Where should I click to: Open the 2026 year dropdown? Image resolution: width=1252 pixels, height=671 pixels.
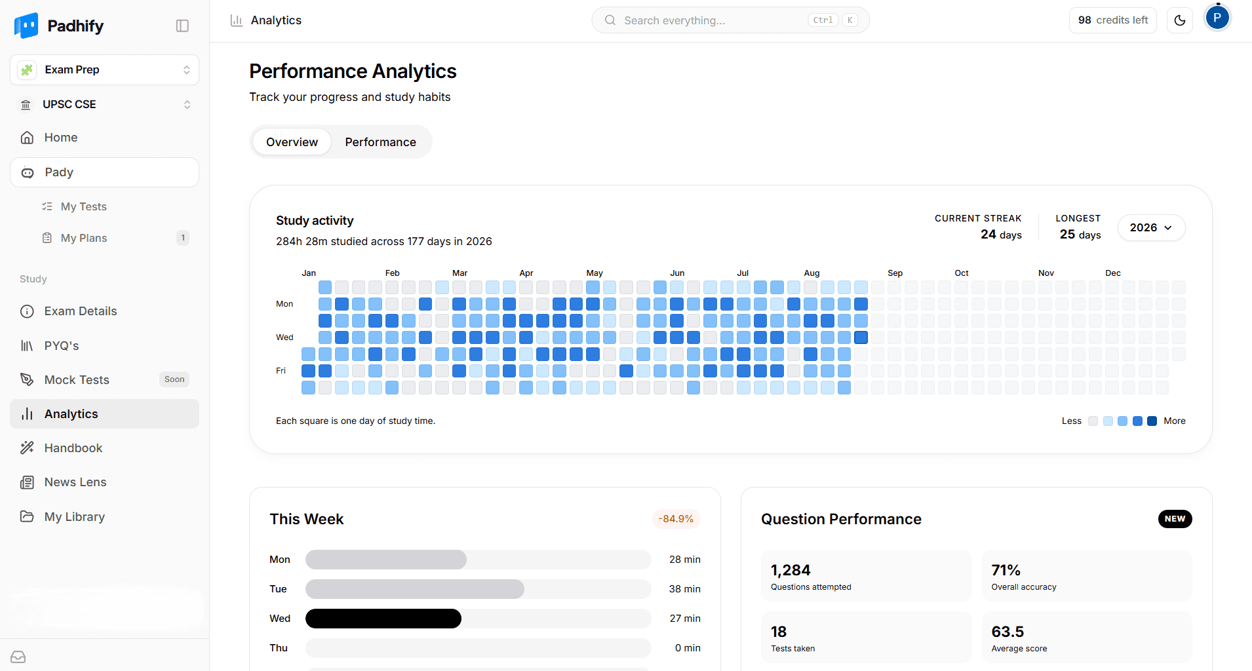click(1151, 227)
